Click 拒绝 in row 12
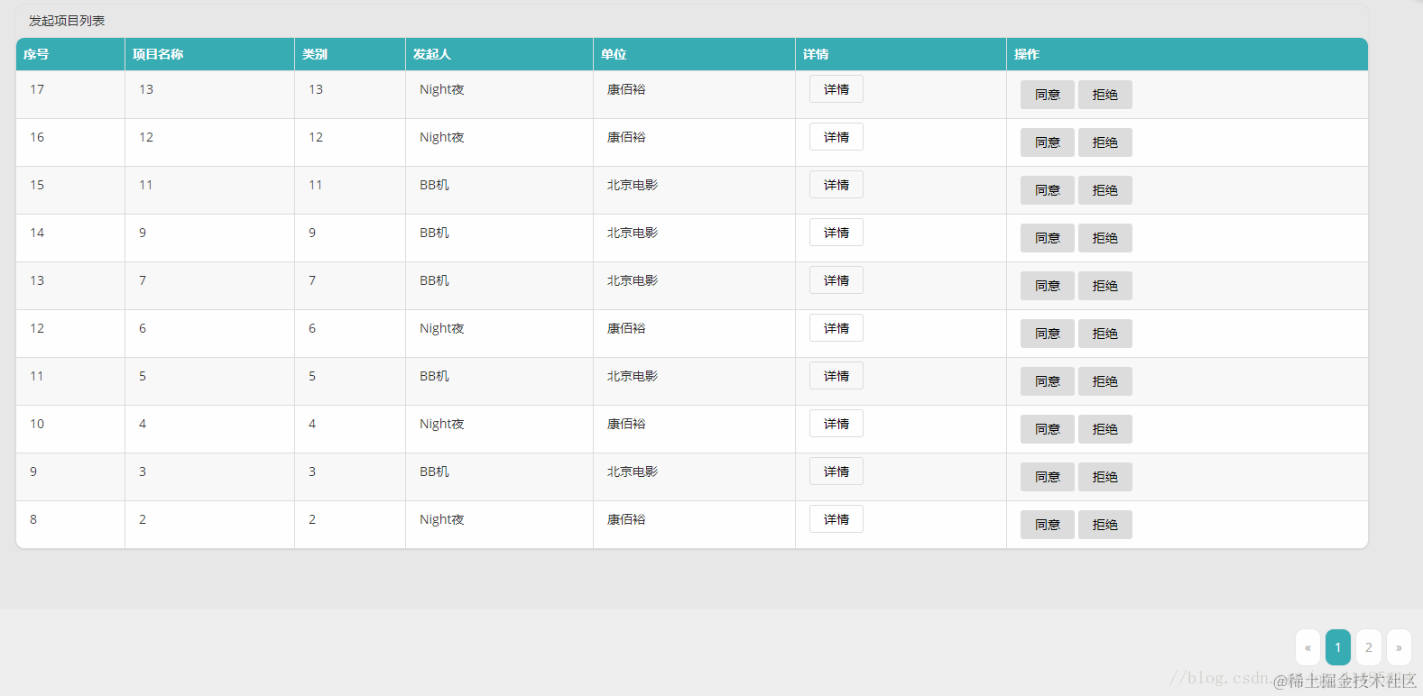Viewport: 1423px width, 696px height. point(1104,334)
